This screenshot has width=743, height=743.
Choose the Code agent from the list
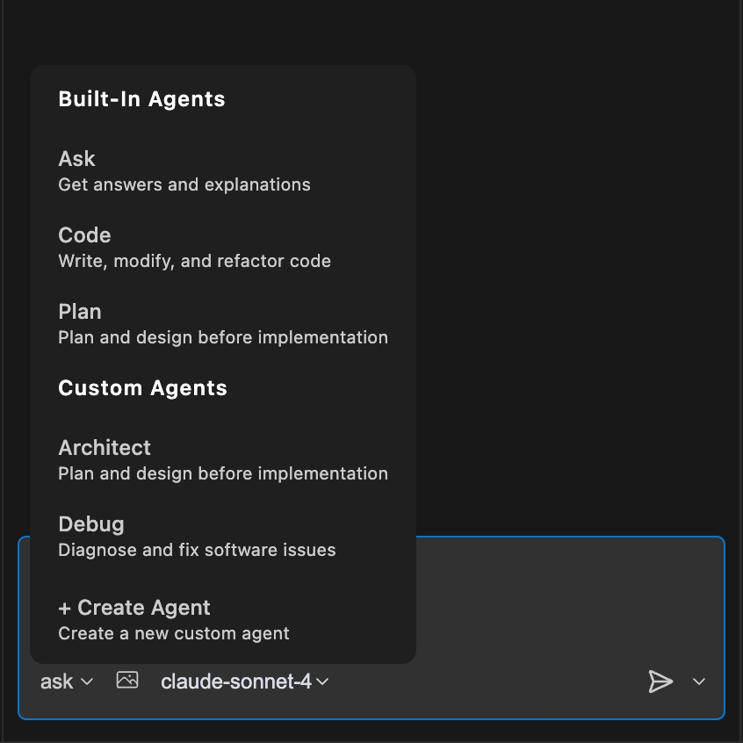click(x=84, y=235)
